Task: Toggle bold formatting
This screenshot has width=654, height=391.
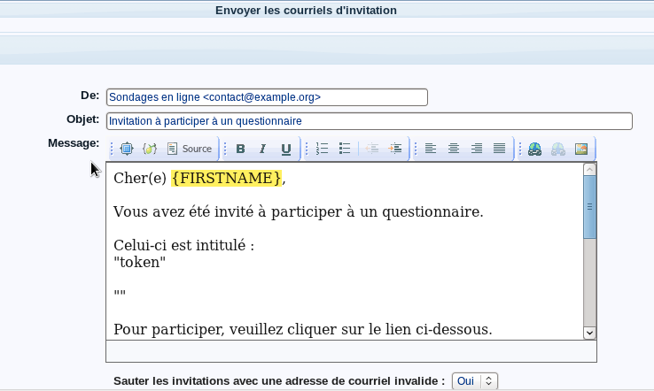Action: [x=240, y=149]
